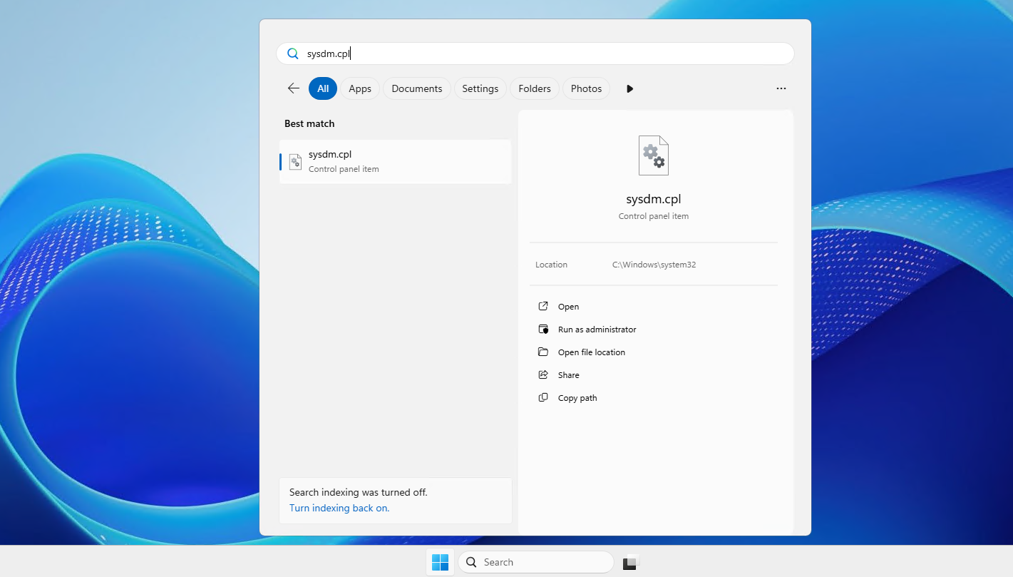Click the back arrow in search panel
This screenshot has width=1013, height=577.
tap(293, 88)
